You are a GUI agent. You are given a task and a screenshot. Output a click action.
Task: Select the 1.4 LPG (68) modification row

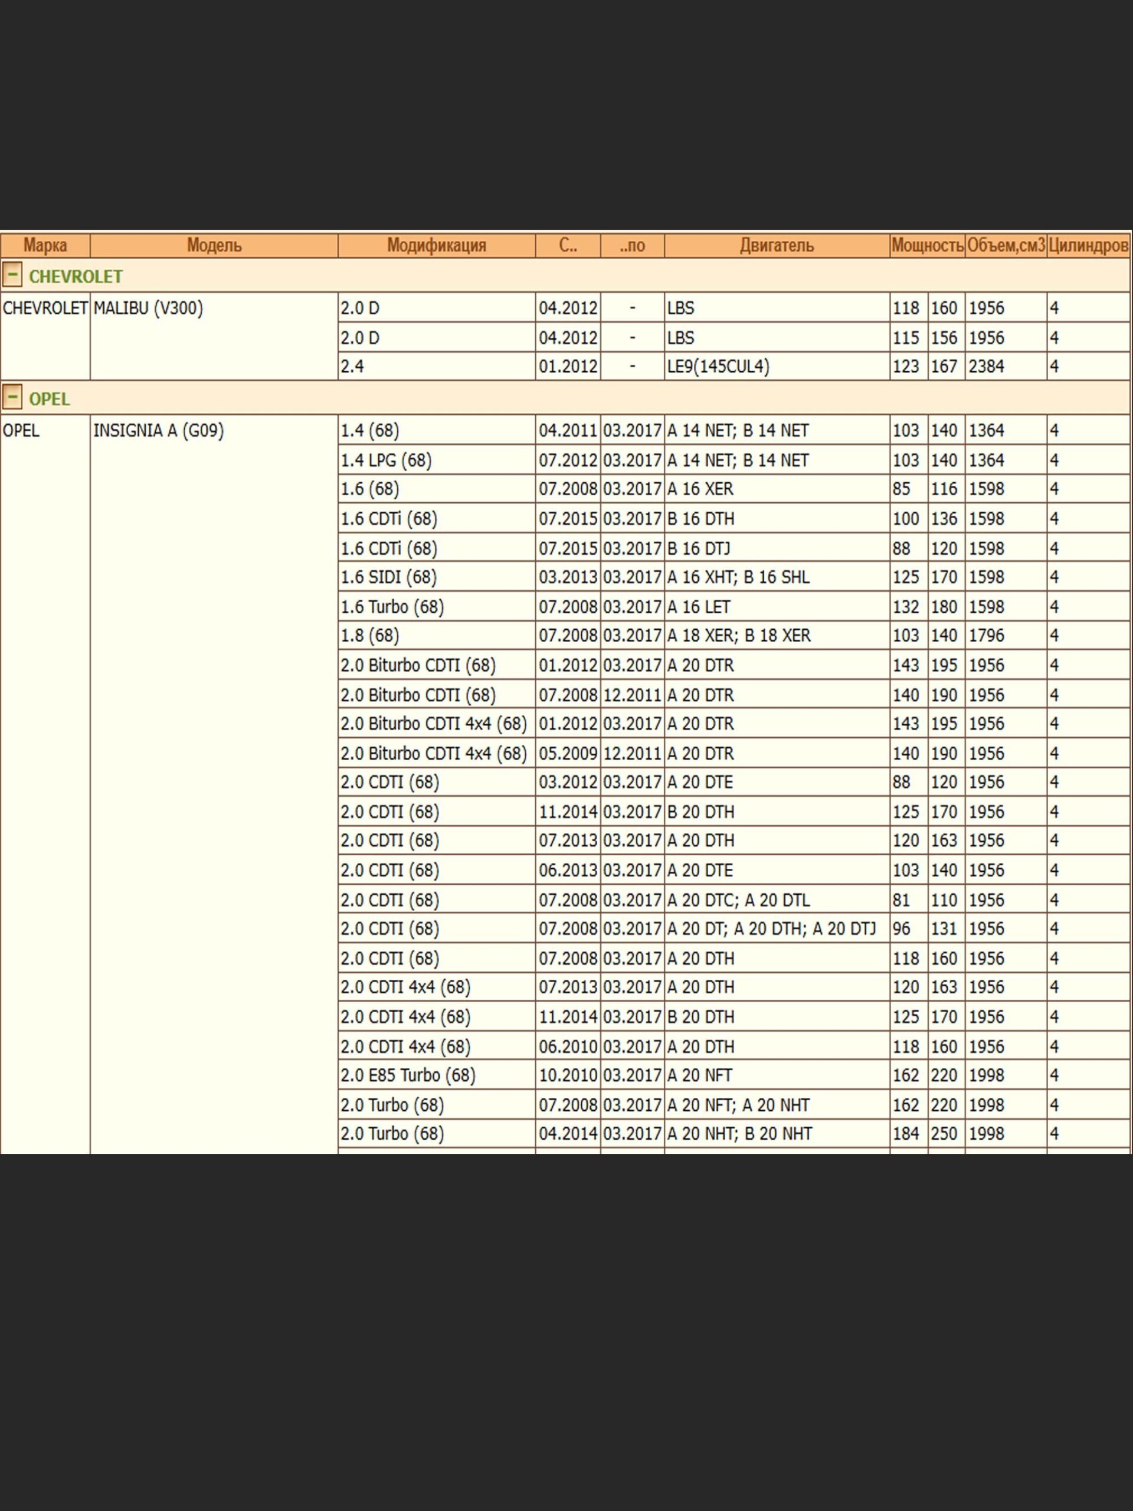[387, 460]
